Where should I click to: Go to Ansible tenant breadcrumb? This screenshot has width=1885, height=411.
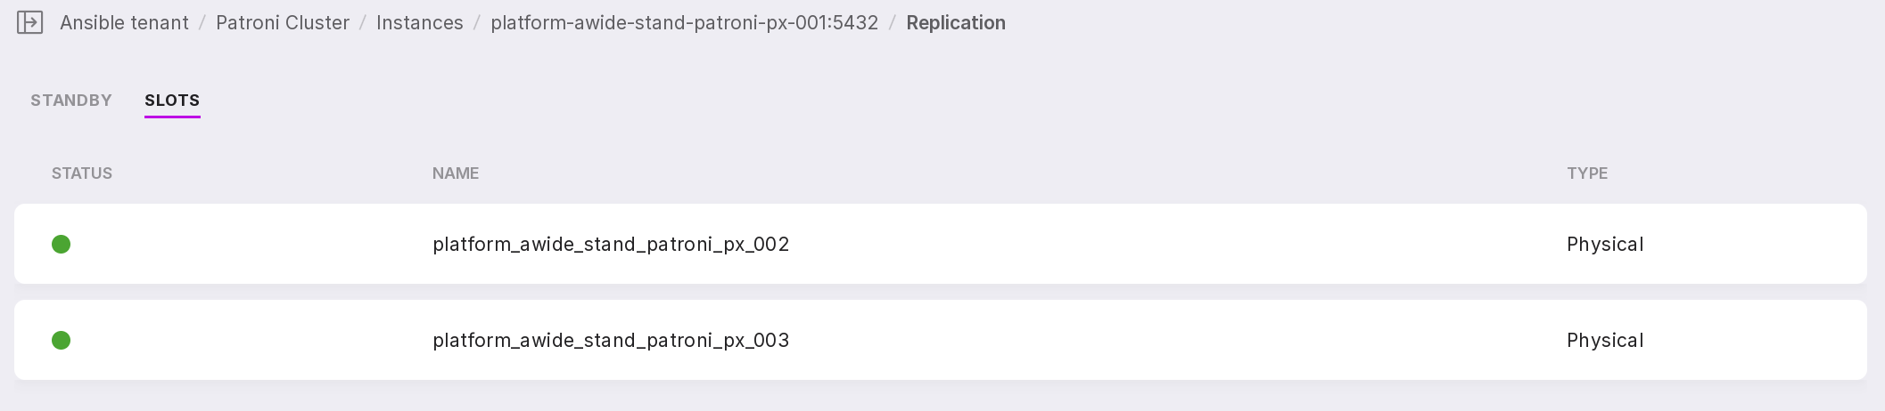pyautogui.click(x=124, y=23)
